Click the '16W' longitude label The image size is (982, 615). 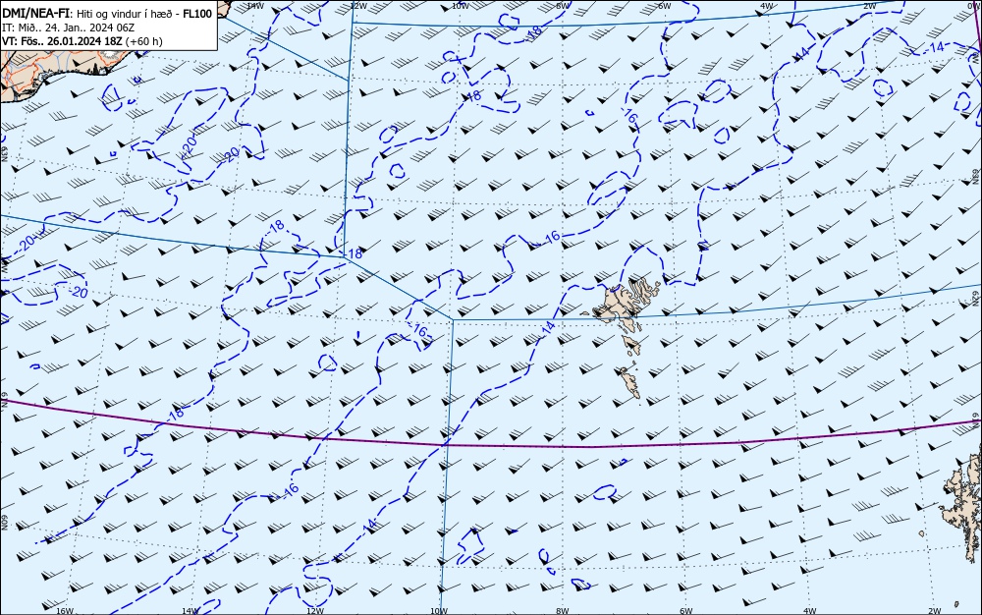point(65,611)
